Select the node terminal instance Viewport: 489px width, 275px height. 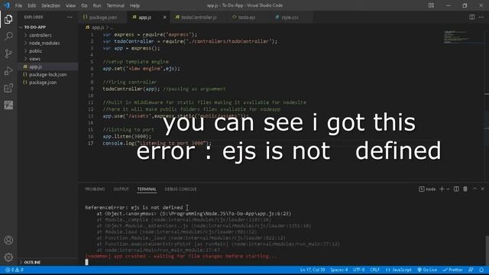click(x=427, y=189)
